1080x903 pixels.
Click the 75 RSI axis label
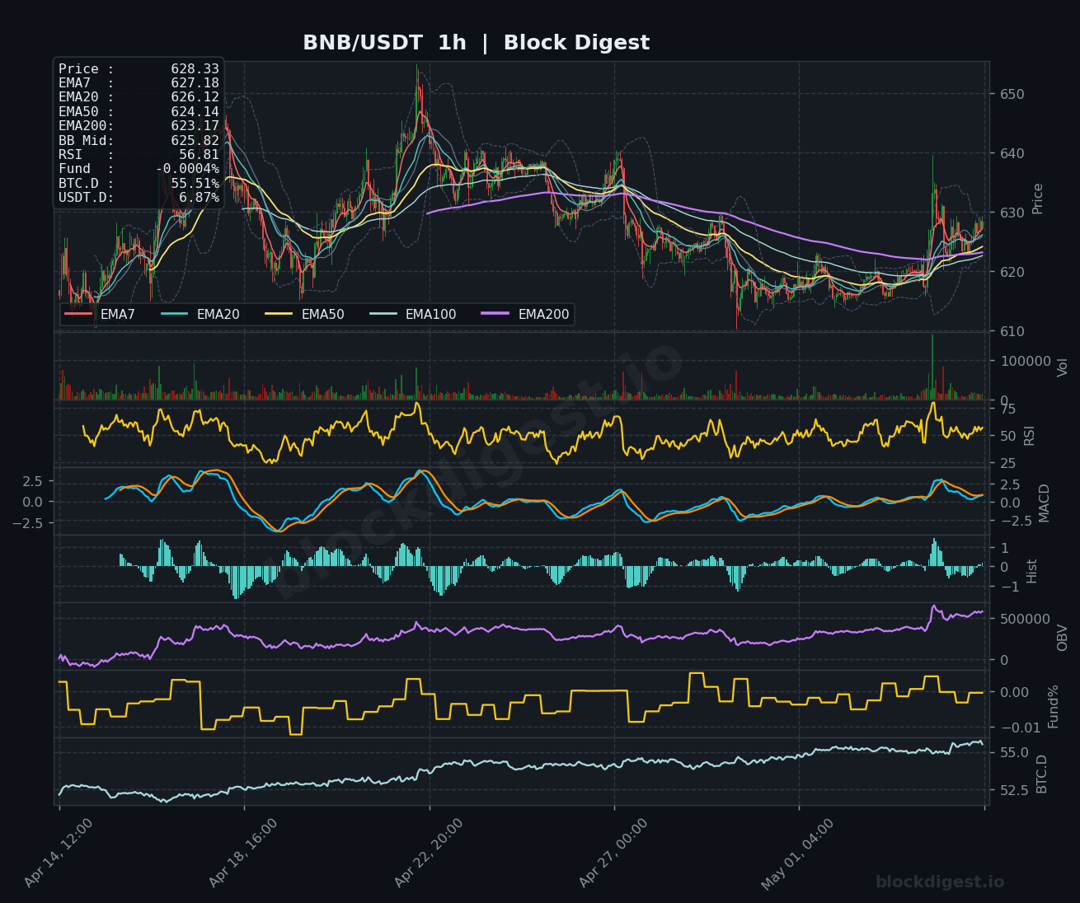(1007, 409)
